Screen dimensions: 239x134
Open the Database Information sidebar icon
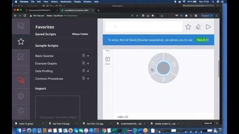click(21, 26)
